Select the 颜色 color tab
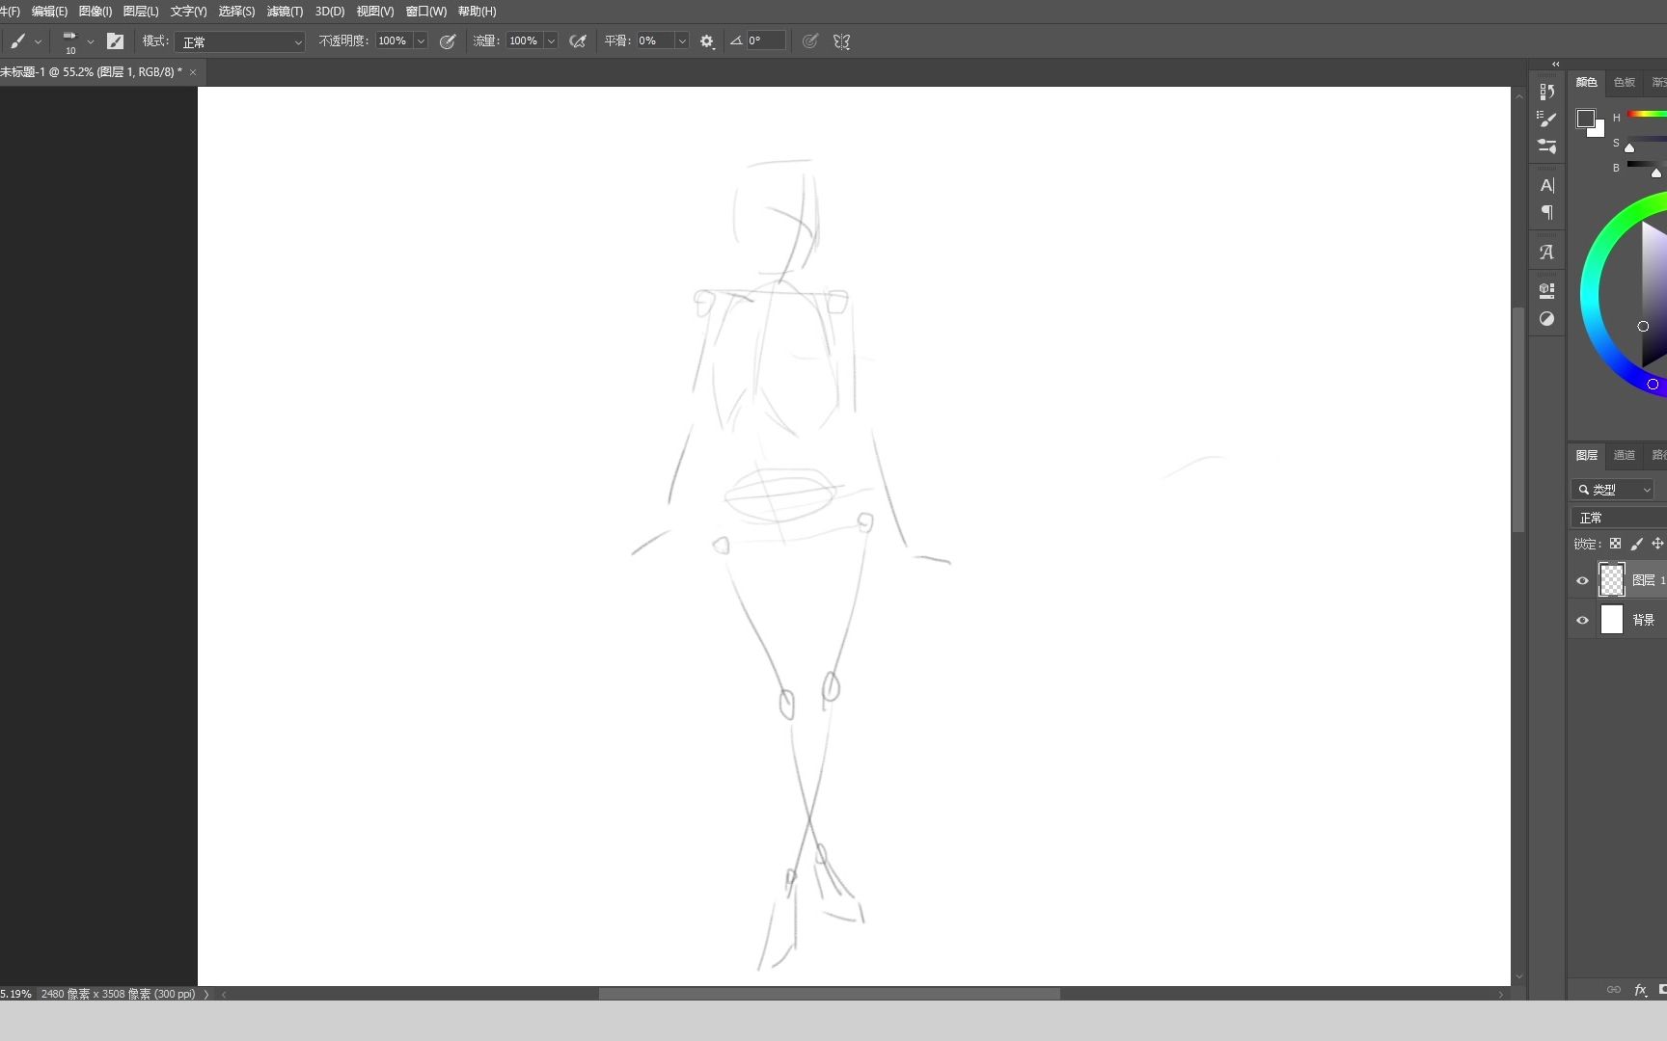Image resolution: width=1667 pixels, height=1041 pixels. click(1587, 82)
